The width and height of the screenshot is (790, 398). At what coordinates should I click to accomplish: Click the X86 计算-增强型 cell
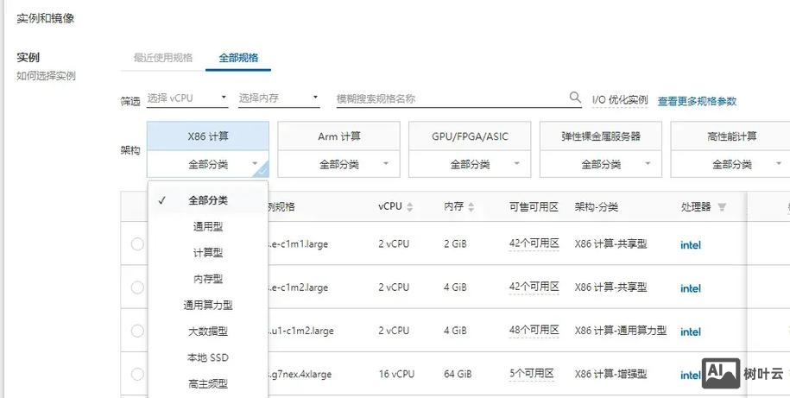(x=610, y=374)
